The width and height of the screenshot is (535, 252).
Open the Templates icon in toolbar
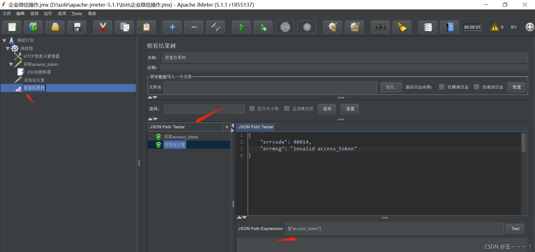click(33, 27)
